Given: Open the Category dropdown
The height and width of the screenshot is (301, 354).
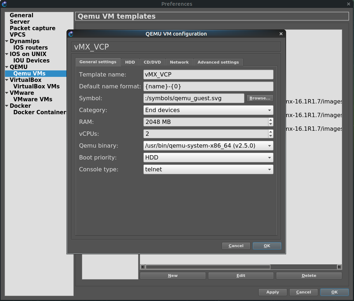Looking at the screenshot, I should [208, 110].
